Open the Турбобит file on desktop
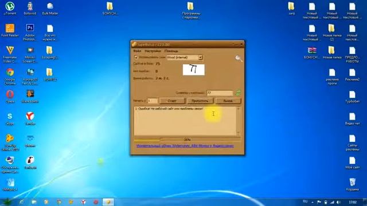The width and height of the screenshot is (367, 206). point(352,97)
